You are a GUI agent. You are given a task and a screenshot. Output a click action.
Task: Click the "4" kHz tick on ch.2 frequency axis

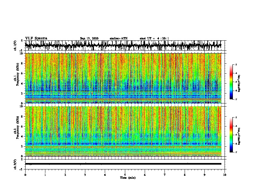(x=22, y=136)
